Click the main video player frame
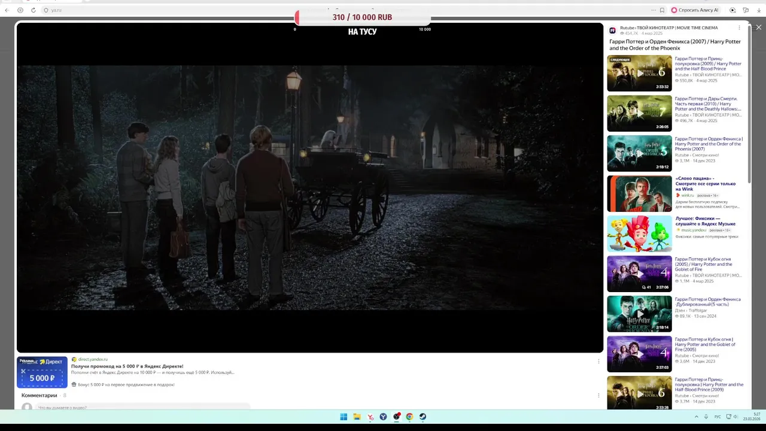766x431 pixels. (x=310, y=187)
